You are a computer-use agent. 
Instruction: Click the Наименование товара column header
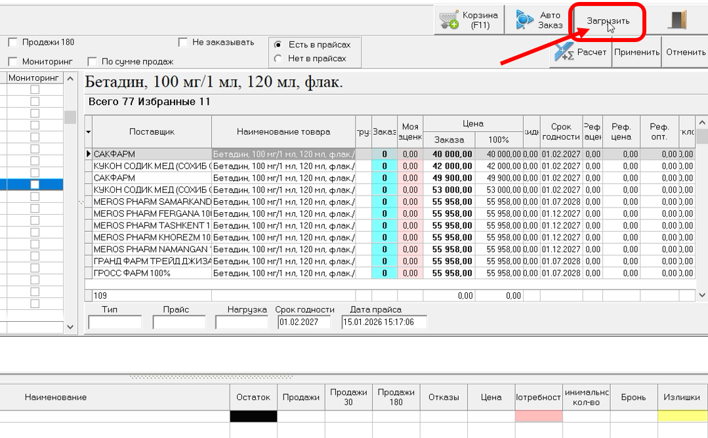point(283,131)
